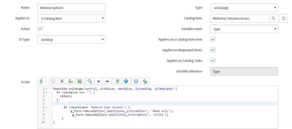292x129 pixels.
Task: Collapse code fold at line 6
Action: 46,107
